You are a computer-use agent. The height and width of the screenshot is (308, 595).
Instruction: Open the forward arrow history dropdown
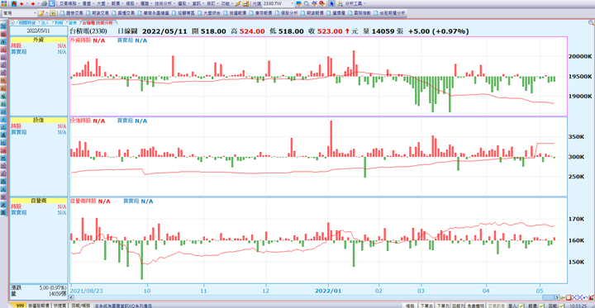38,4
